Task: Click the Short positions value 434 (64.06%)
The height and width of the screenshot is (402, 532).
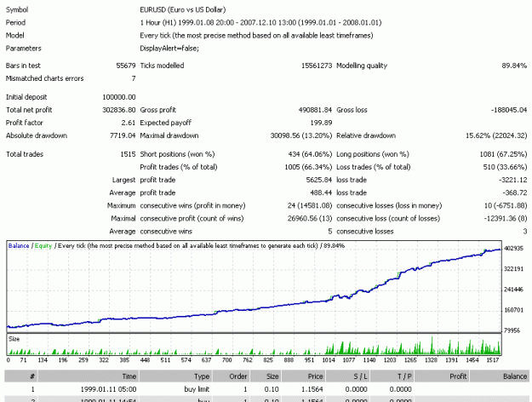Action: [x=310, y=154]
